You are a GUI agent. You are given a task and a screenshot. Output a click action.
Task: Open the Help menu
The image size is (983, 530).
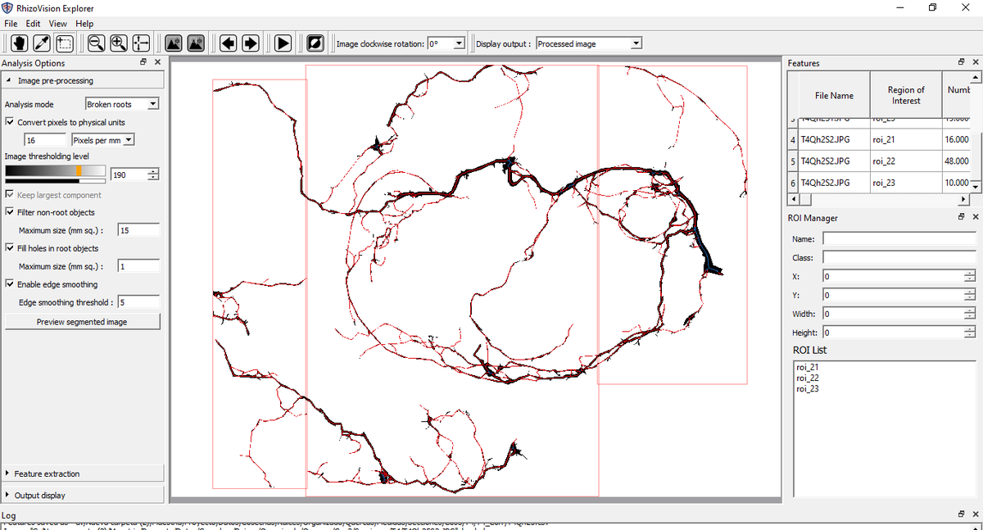click(x=84, y=24)
